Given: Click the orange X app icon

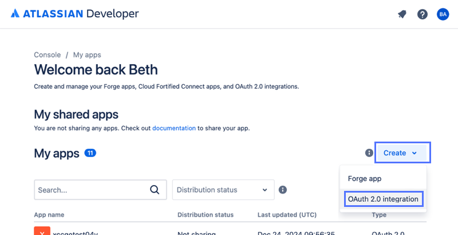Looking at the screenshot, I should pyautogui.click(x=42, y=231).
